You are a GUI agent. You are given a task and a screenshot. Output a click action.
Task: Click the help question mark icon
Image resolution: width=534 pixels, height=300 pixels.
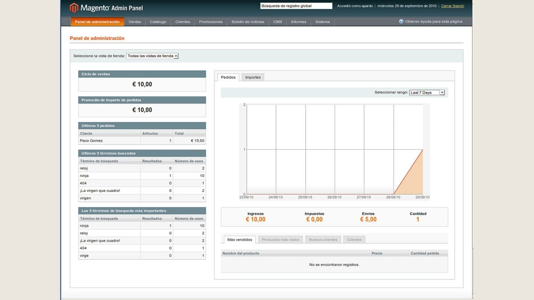coord(401,21)
